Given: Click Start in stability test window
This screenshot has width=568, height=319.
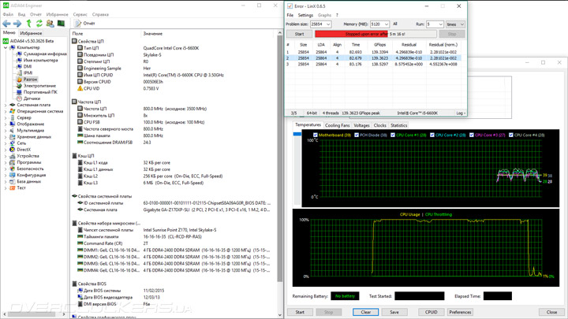Looking at the screenshot, I should coord(300,312).
